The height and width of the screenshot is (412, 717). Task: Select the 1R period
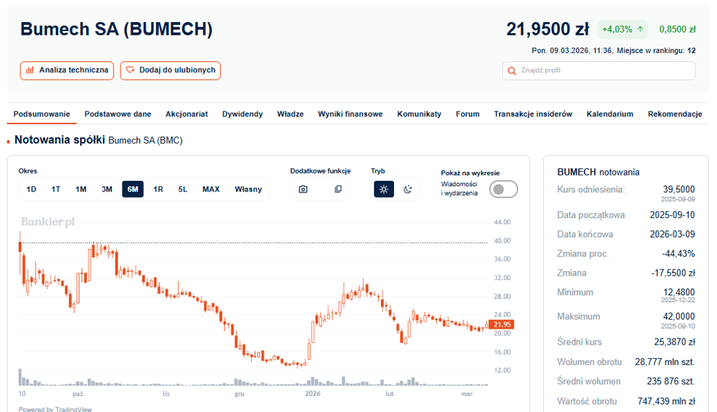158,189
